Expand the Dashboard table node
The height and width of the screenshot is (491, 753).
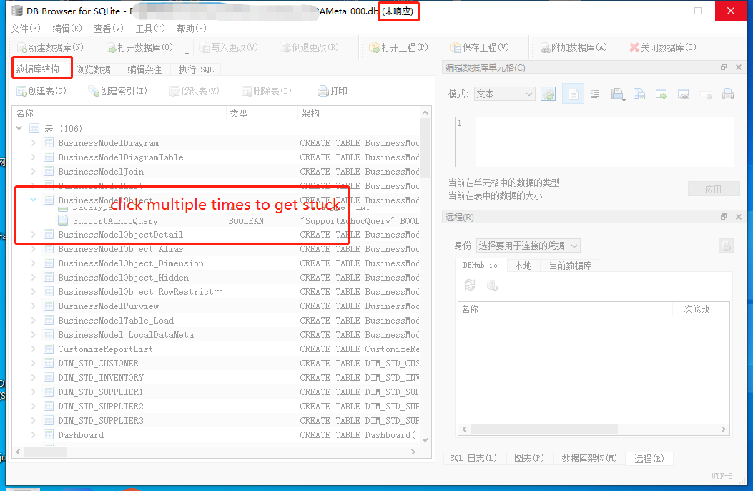(33, 434)
